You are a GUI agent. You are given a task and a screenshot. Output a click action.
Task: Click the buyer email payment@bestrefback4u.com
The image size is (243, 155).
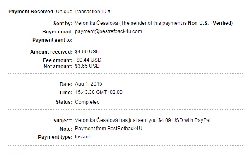(108, 31)
